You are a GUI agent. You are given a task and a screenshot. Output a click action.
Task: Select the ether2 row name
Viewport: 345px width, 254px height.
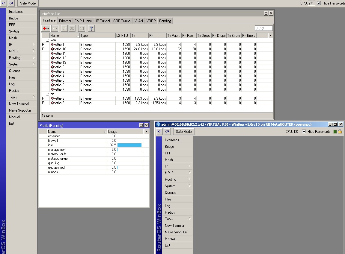coord(60,67)
